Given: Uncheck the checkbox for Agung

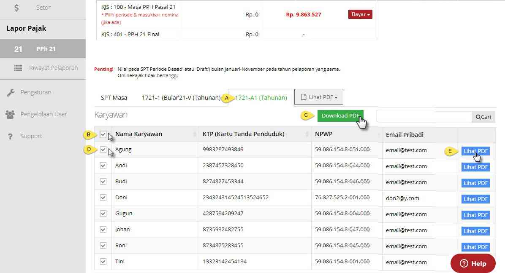Looking at the screenshot, I should tap(103, 149).
